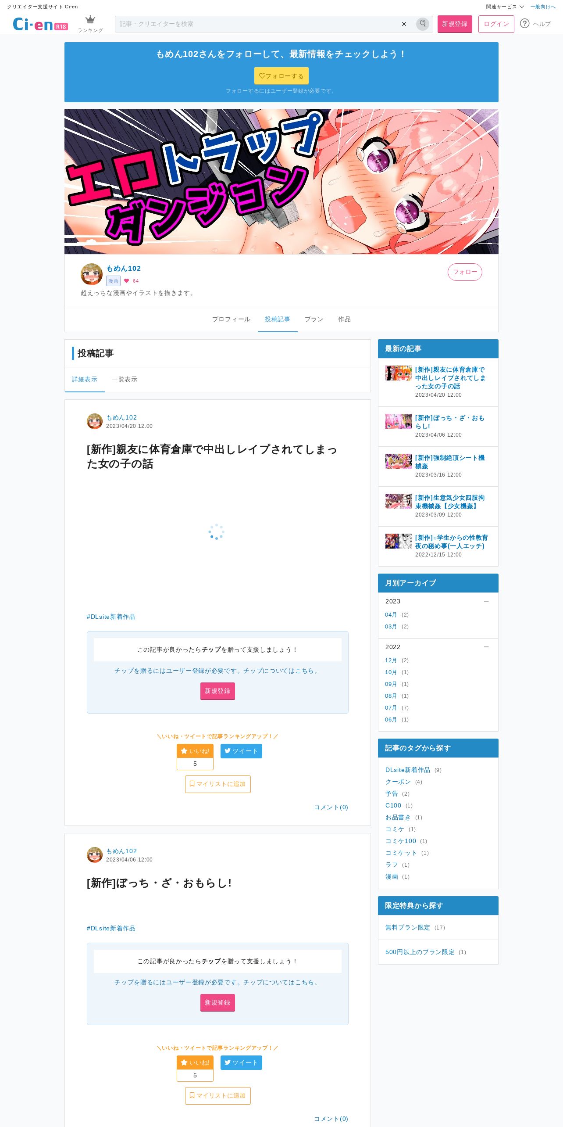Filter by コミケ100 tag

tap(401, 841)
